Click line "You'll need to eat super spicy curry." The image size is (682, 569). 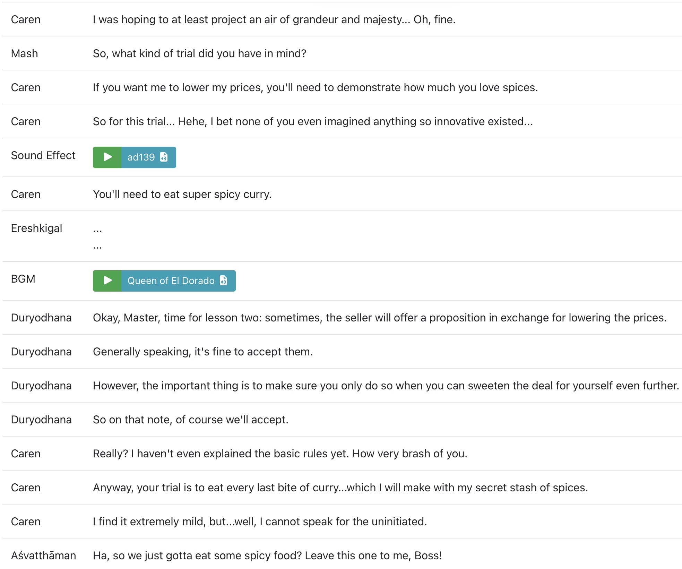pyautogui.click(x=182, y=194)
